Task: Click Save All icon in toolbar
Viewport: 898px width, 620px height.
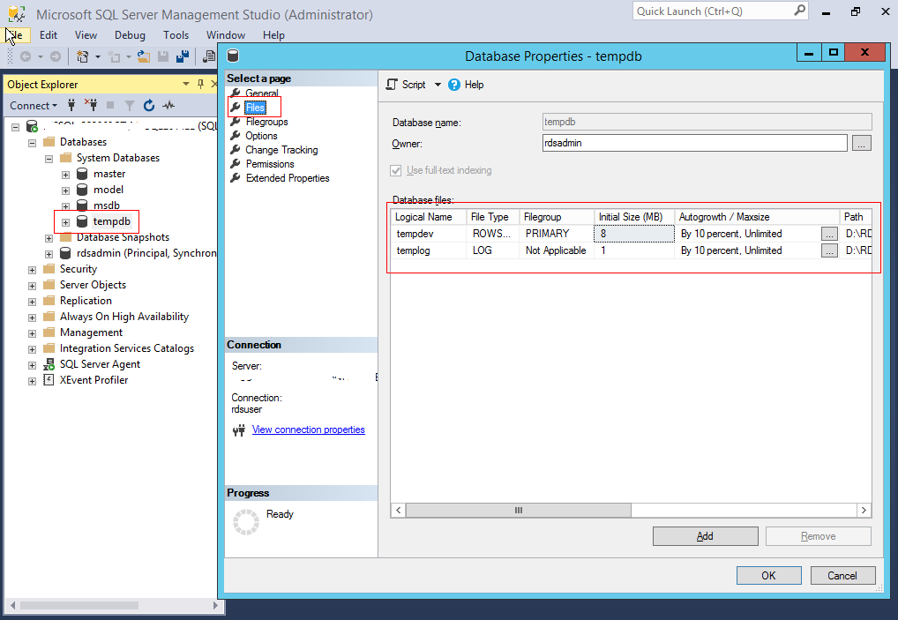Action: [182, 56]
